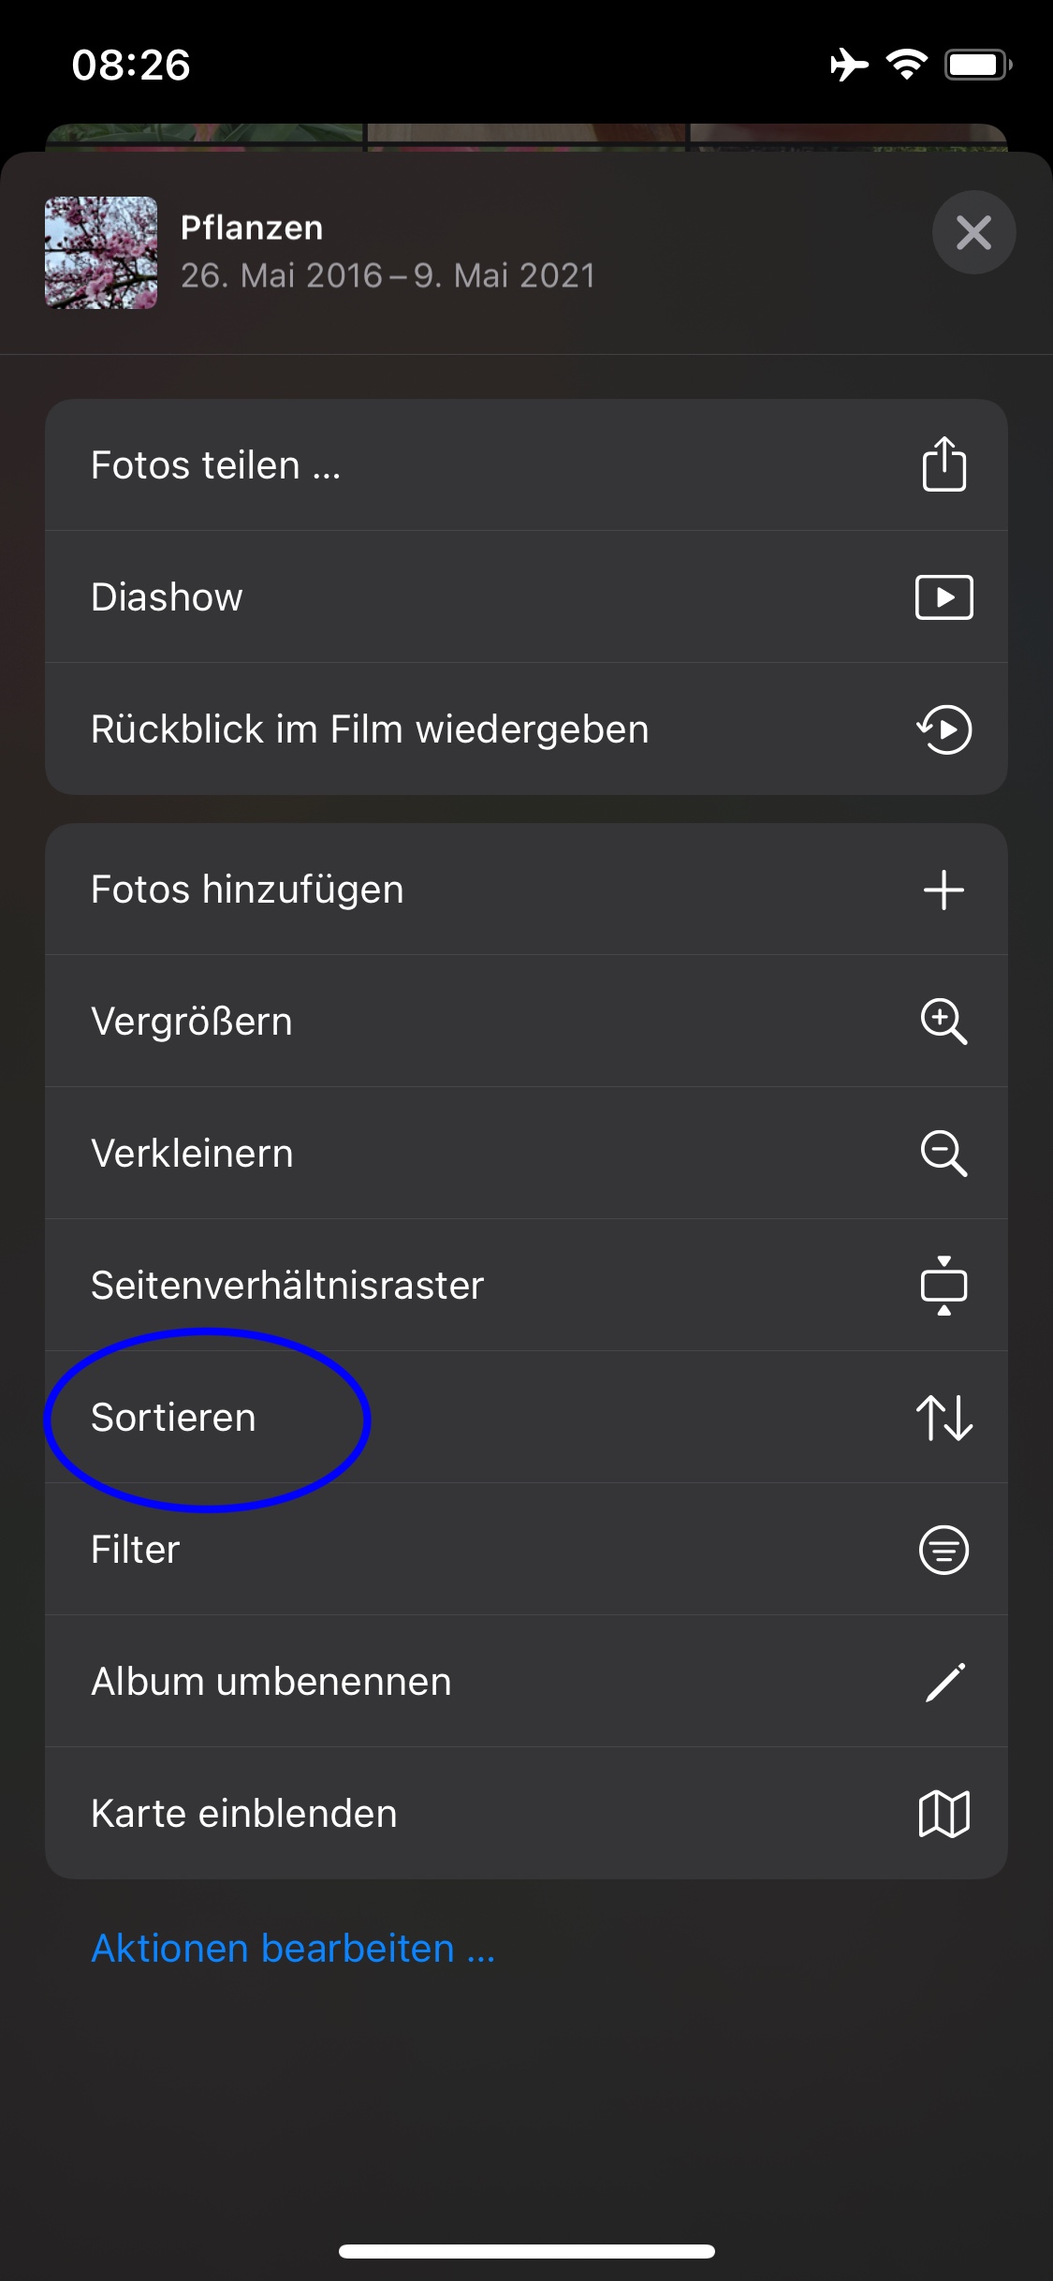Tap the Rückblick replay icon
The image size is (1053, 2281).
tap(943, 729)
